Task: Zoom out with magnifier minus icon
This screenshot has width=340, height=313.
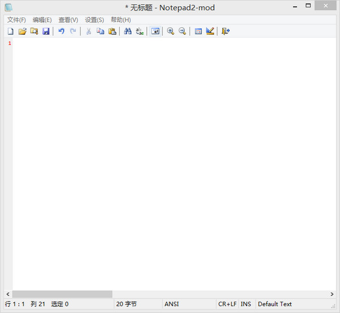Action: [x=182, y=31]
